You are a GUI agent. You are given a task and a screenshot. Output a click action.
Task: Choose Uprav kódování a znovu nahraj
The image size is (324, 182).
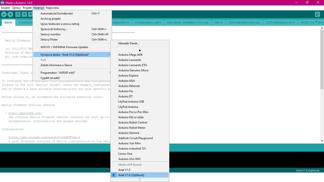(x=72, y=24)
